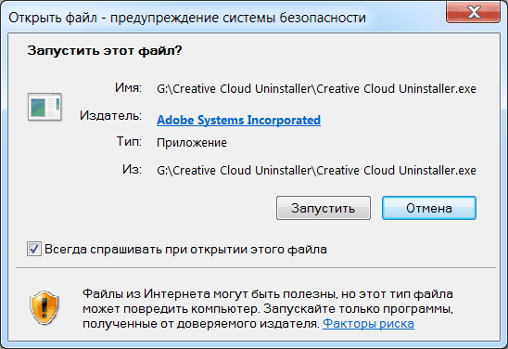Close the security warning dialog
The width and height of the screenshot is (508, 349).
click(474, 12)
